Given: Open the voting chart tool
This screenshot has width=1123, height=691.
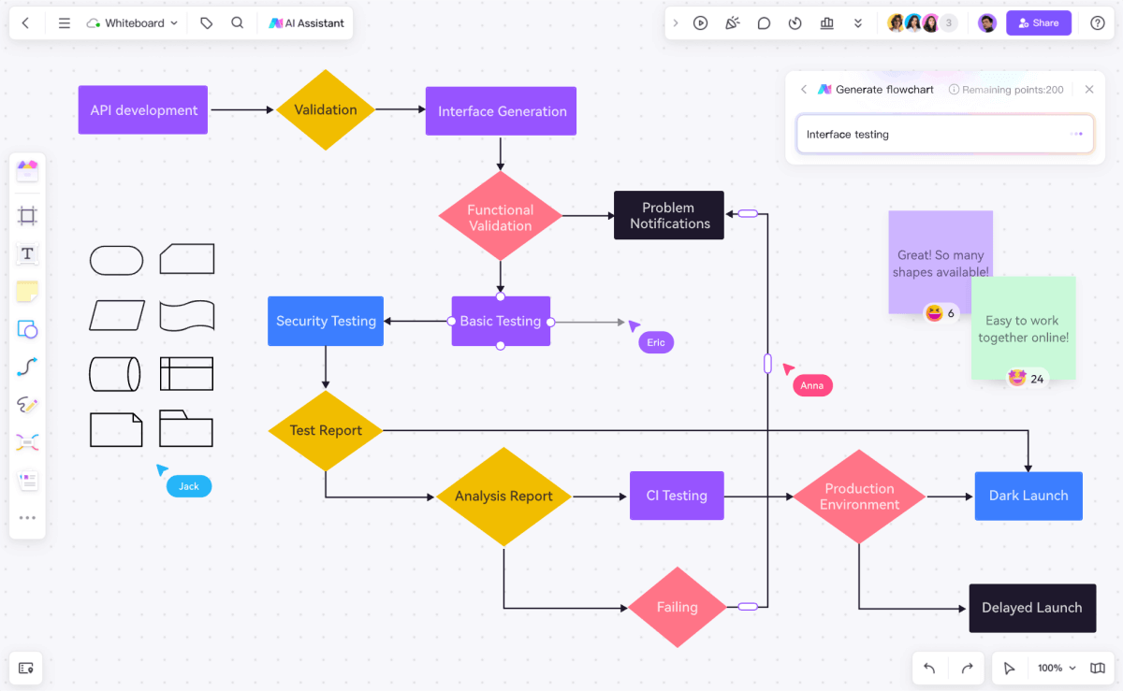Looking at the screenshot, I should [x=826, y=22].
